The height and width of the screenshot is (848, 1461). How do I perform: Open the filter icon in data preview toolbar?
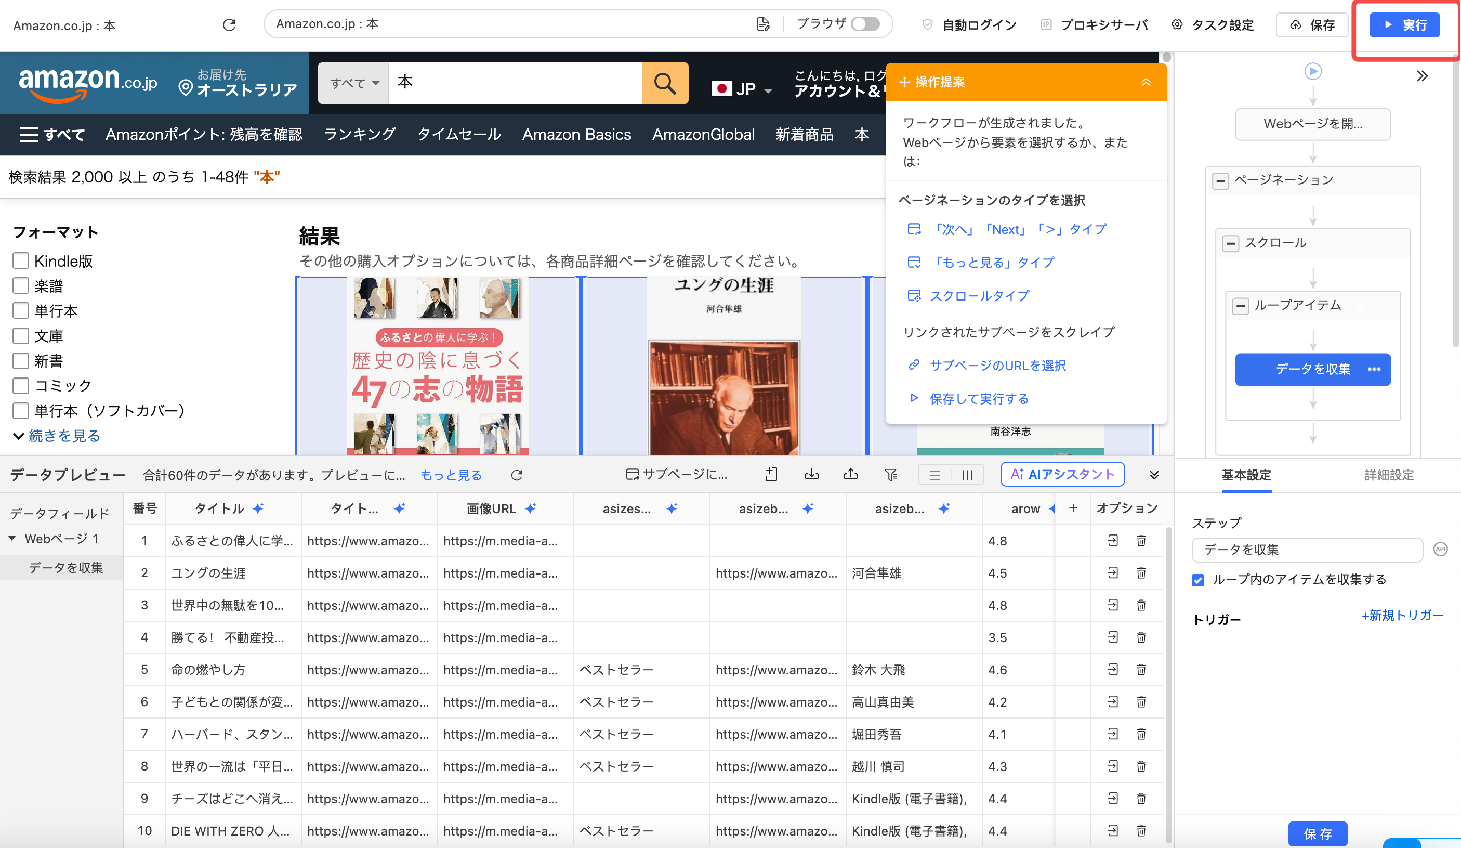tap(891, 475)
